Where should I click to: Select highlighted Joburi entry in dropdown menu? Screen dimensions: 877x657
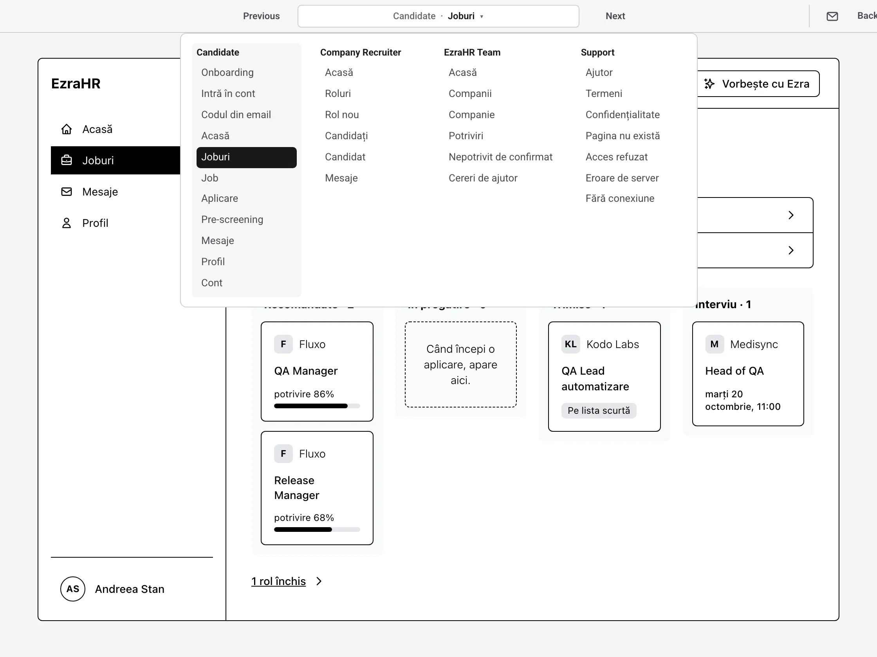(246, 157)
